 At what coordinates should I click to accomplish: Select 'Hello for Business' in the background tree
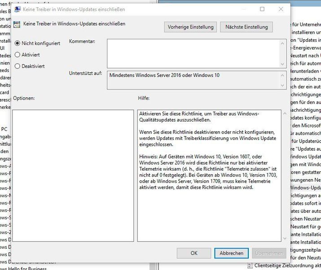[23, 268]
